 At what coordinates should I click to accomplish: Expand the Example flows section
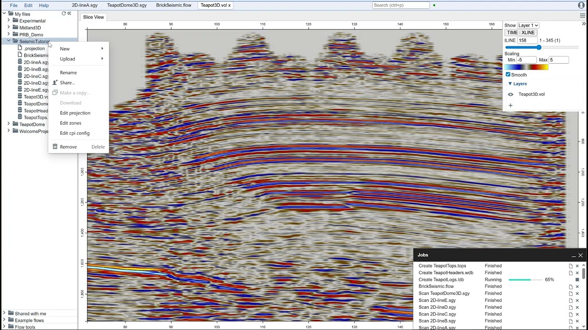point(4,320)
